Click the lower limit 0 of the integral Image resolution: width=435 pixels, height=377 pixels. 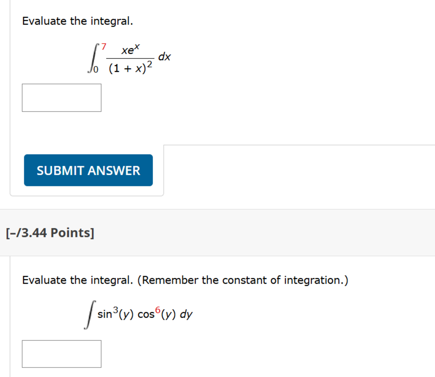tap(95, 69)
